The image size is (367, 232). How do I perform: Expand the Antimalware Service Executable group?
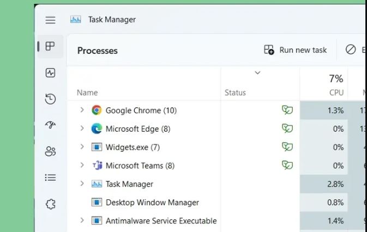[82, 220]
